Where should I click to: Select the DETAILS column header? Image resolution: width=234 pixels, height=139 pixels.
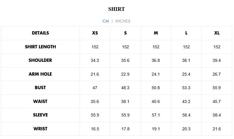tap(40, 33)
